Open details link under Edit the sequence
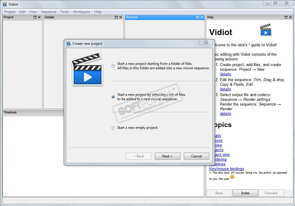 click(x=226, y=89)
